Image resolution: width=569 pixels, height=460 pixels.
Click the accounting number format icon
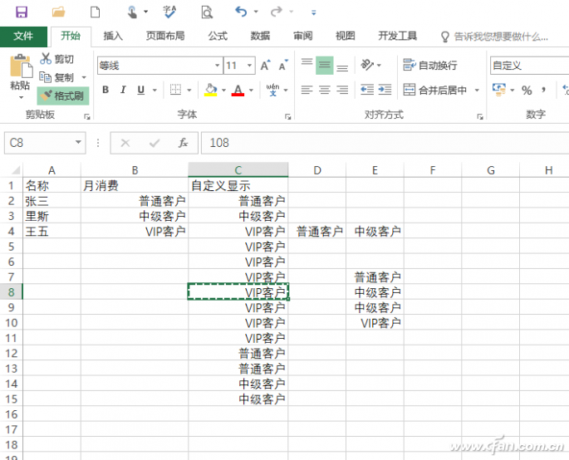point(498,90)
